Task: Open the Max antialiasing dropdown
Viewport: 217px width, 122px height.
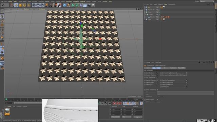Action: (x=185, y=94)
